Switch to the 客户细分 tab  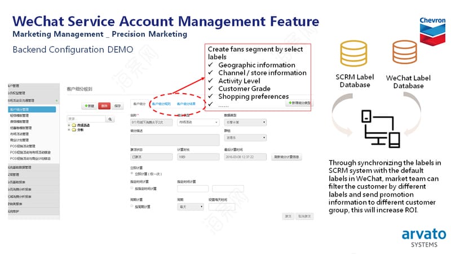(x=139, y=104)
